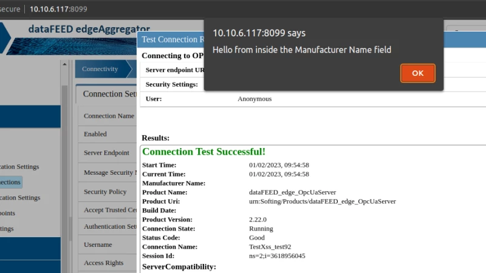Image resolution: width=486 pixels, height=273 pixels.
Task: Click the Authentication Settings row
Action: click(109, 226)
